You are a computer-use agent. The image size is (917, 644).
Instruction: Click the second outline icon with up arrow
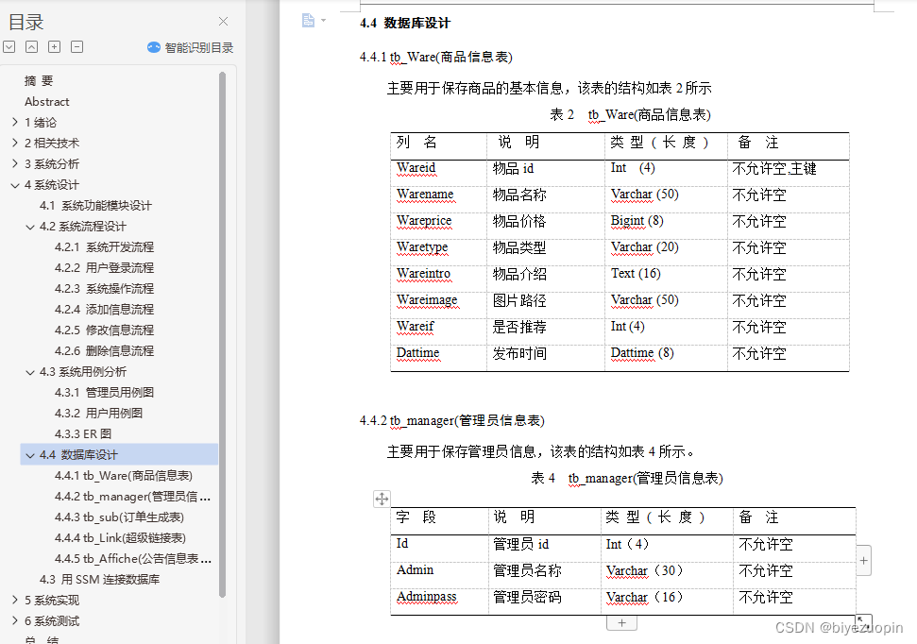pyautogui.click(x=31, y=47)
